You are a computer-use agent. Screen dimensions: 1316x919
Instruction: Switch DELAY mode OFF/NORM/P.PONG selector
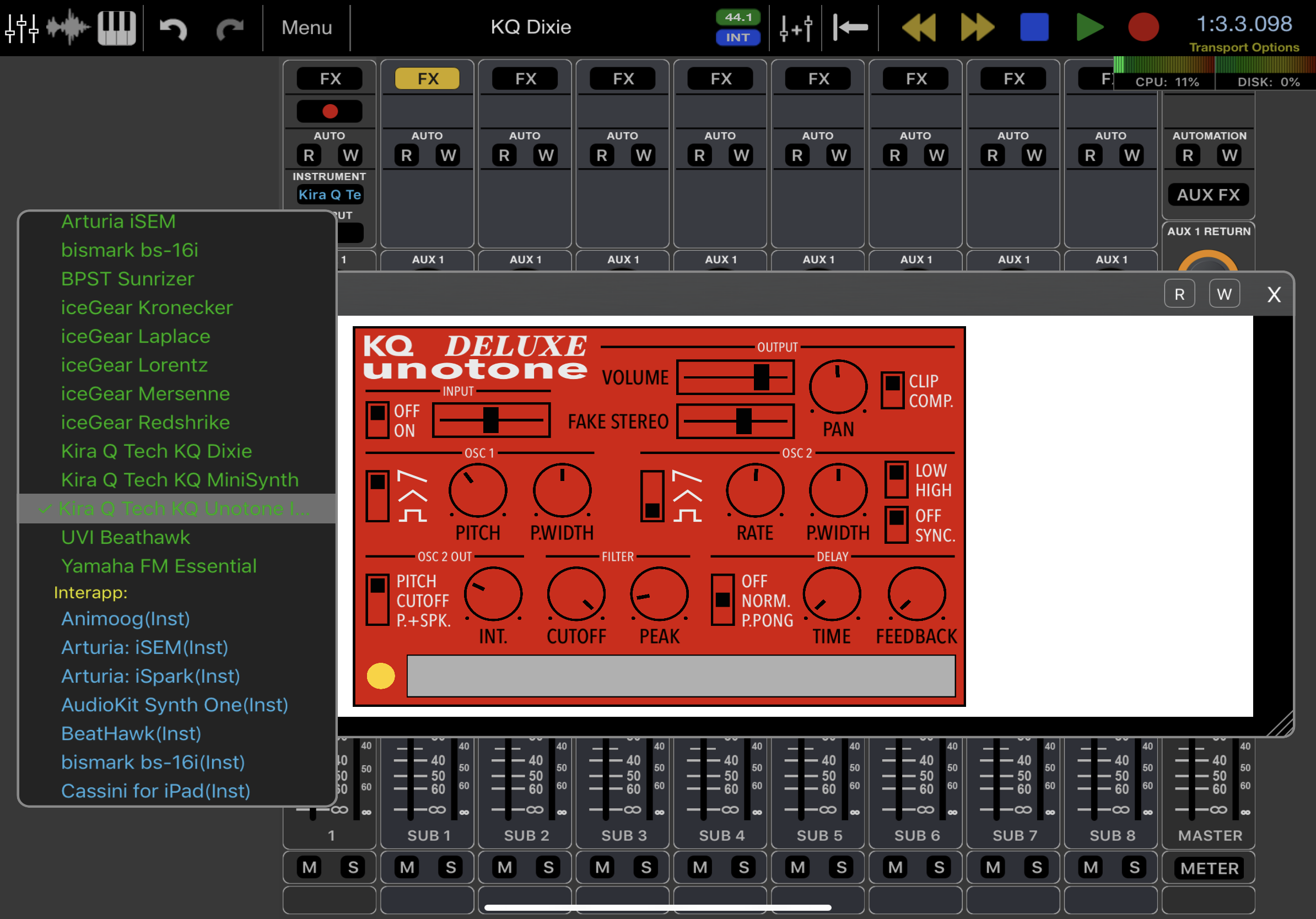click(x=723, y=599)
